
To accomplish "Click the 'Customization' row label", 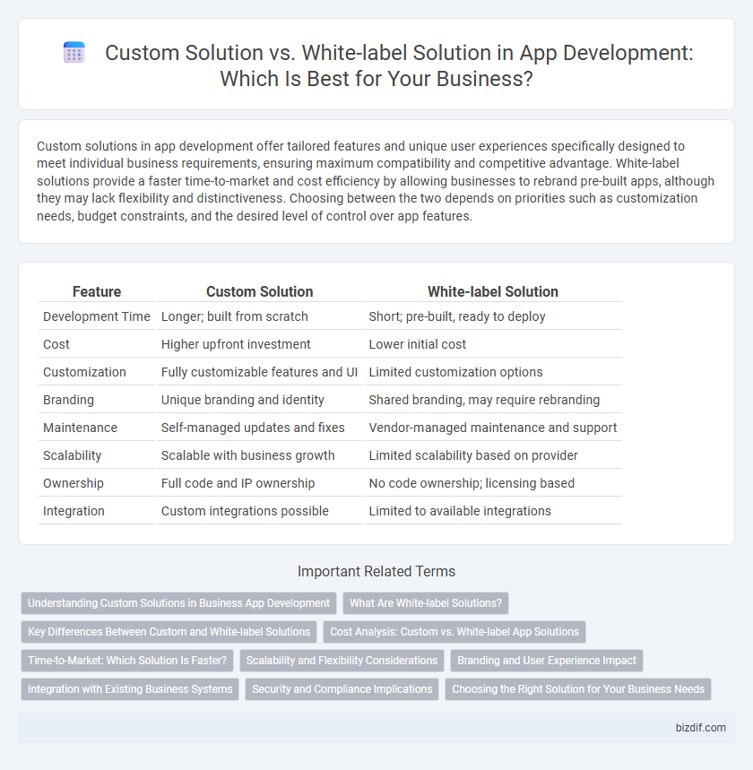I will point(97,372).
